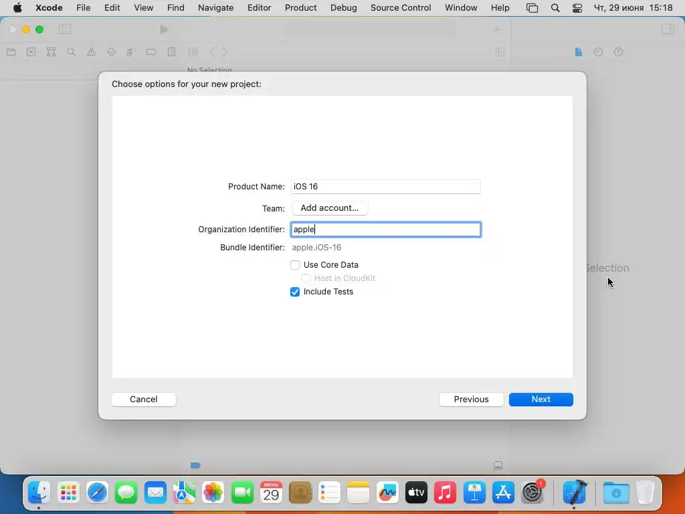Enable the Use Core Data checkbox
Image resolution: width=685 pixels, height=514 pixels.
coord(295,265)
